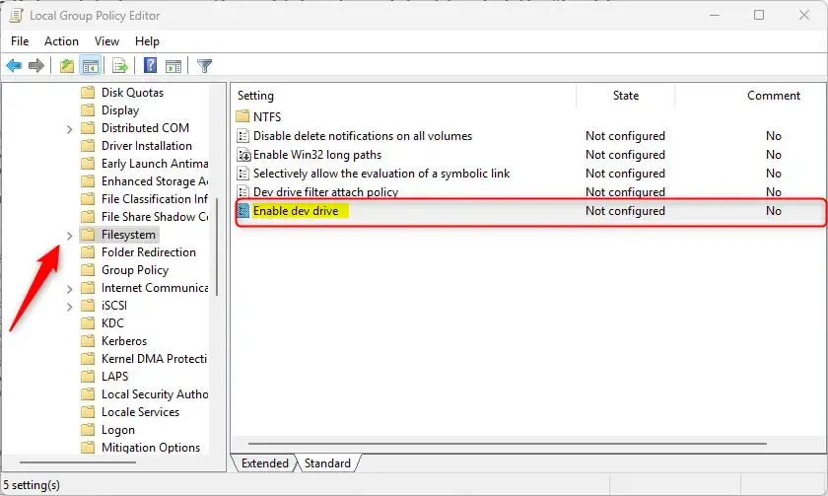Click the settings list horizontal scrollbar

click(x=507, y=444)
